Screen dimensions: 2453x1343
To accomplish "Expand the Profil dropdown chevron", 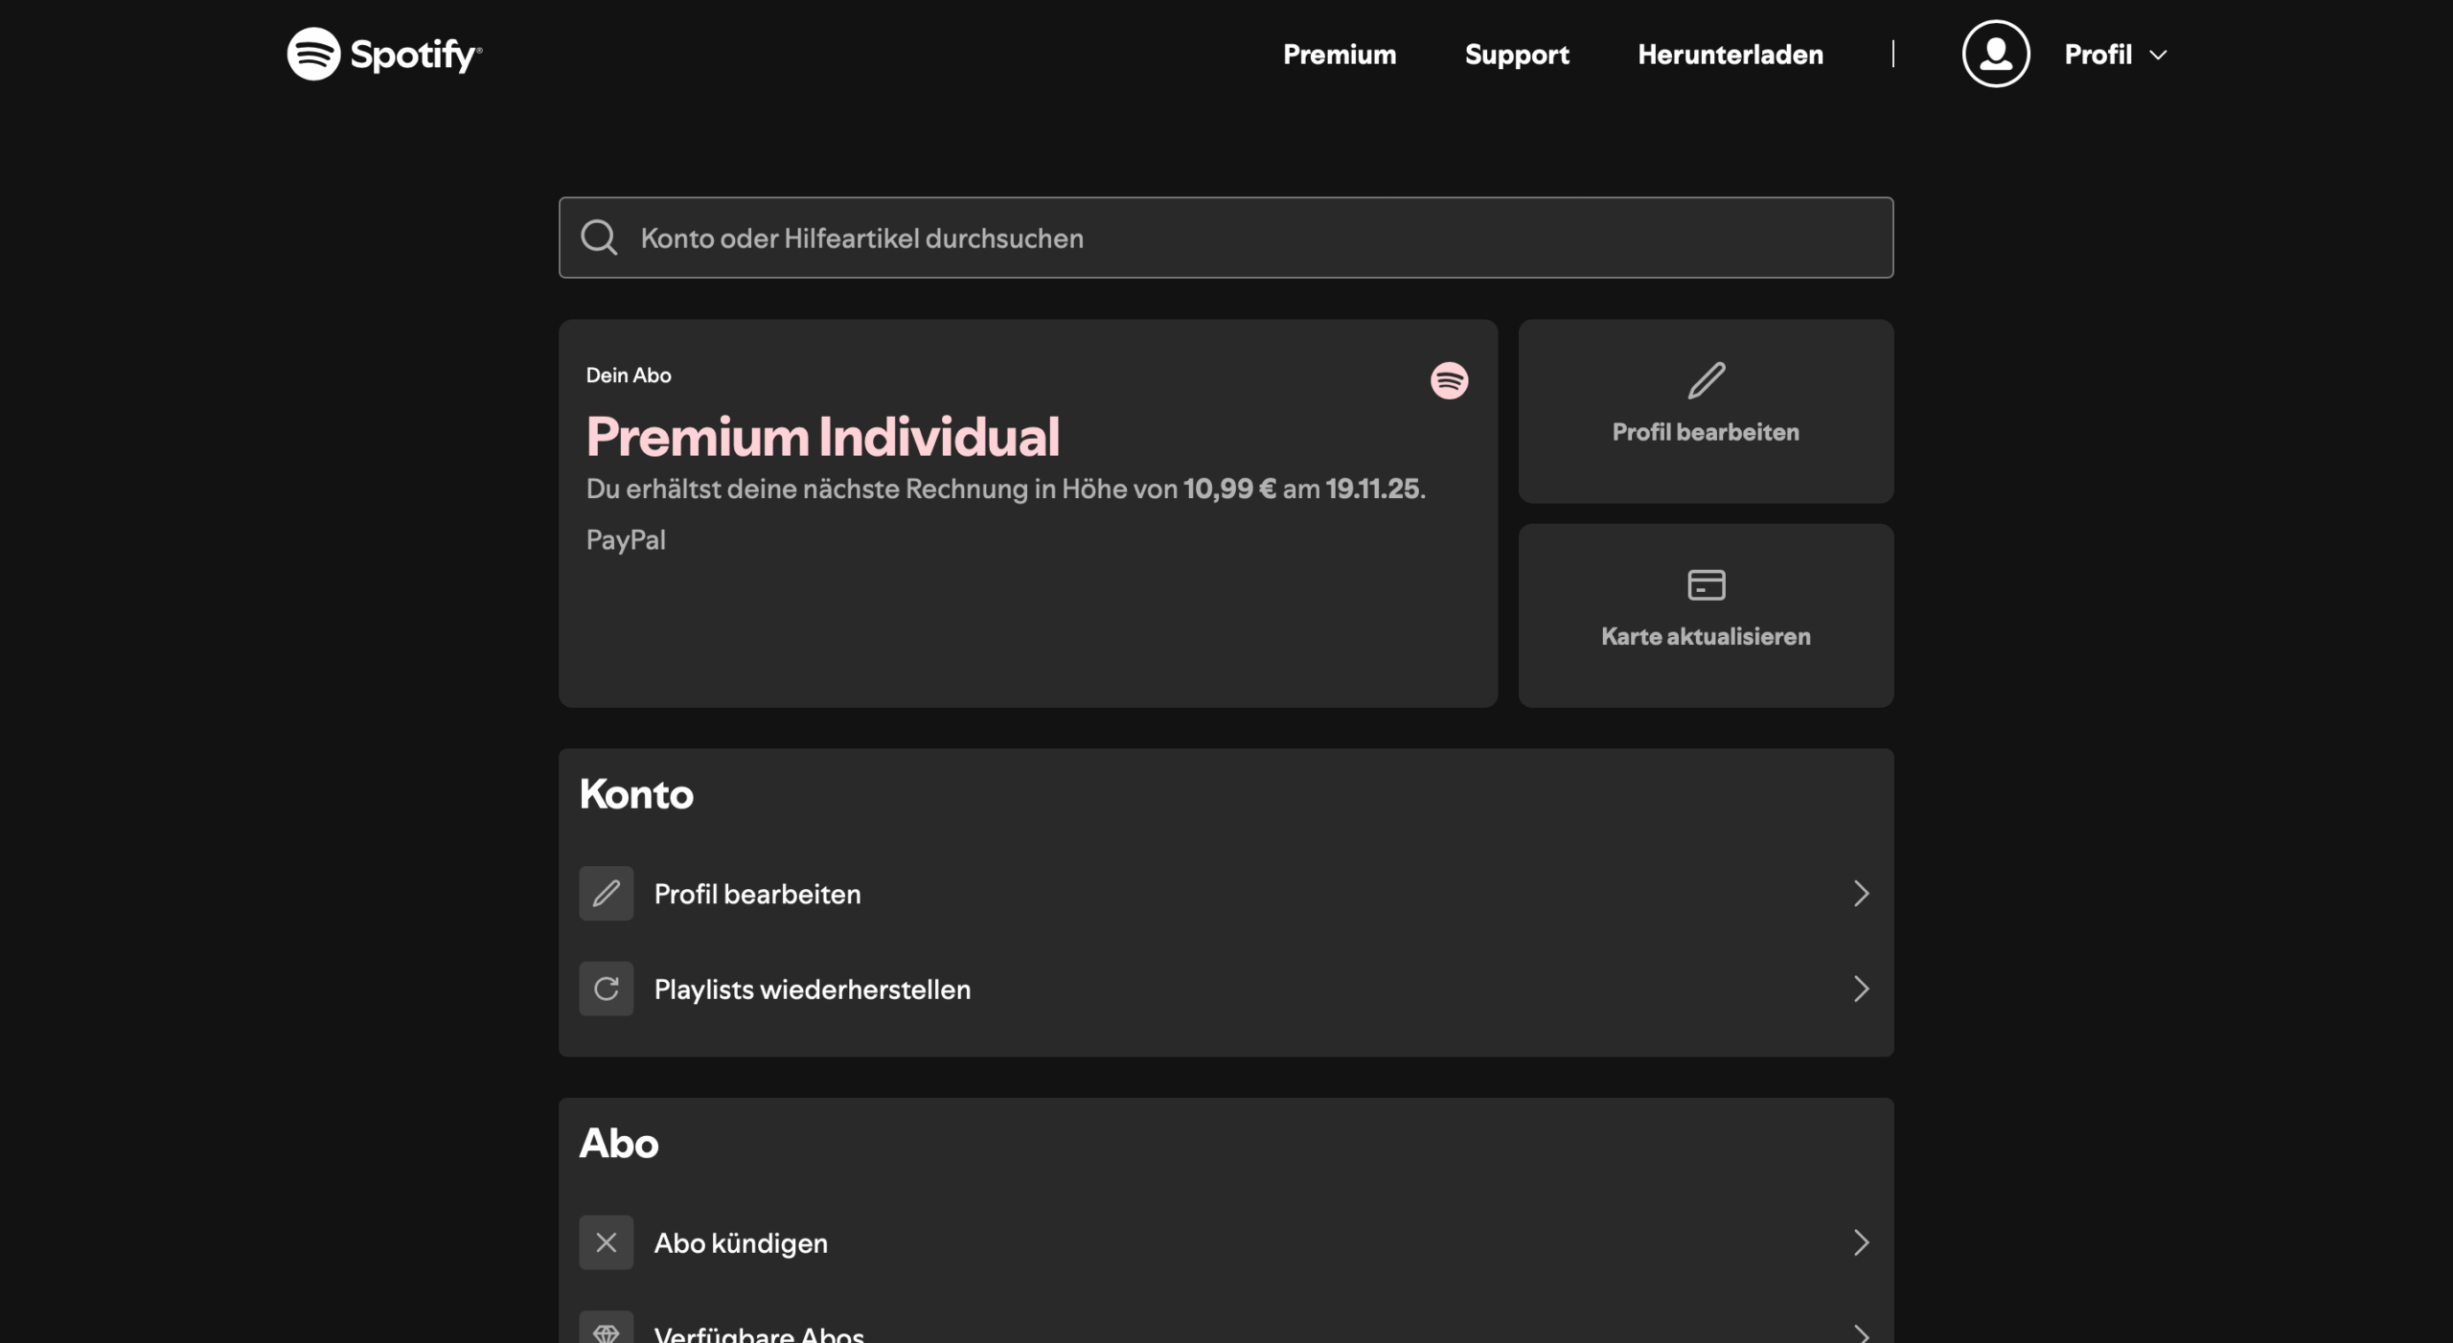I will point(2158,56).
